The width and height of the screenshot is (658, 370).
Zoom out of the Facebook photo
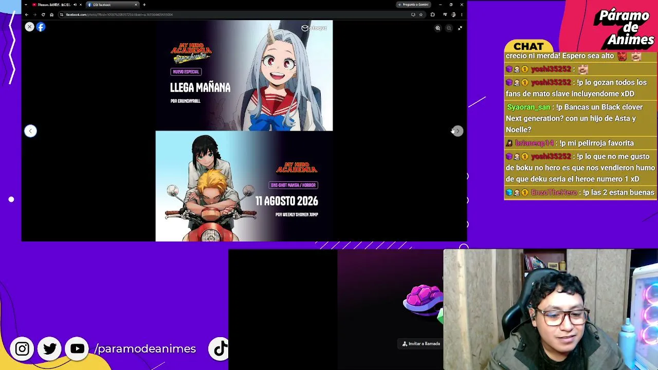point(449,28)
